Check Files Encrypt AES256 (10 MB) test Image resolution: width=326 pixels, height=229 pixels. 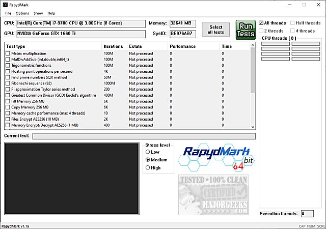click(8, 119)
